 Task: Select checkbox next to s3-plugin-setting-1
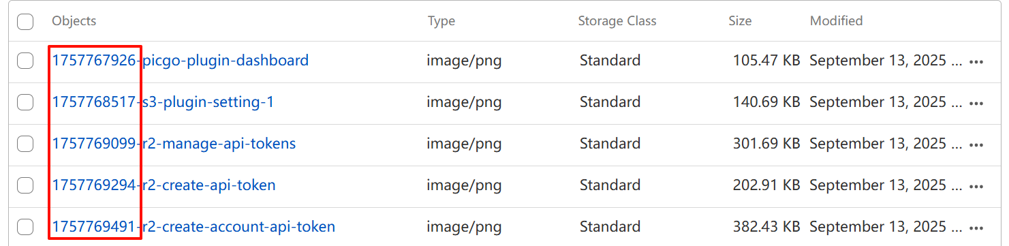pyautogui.click(x=25, y=103)
